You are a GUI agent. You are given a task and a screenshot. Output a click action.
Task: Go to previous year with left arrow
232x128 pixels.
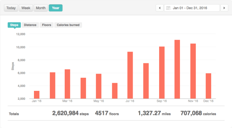159,8
